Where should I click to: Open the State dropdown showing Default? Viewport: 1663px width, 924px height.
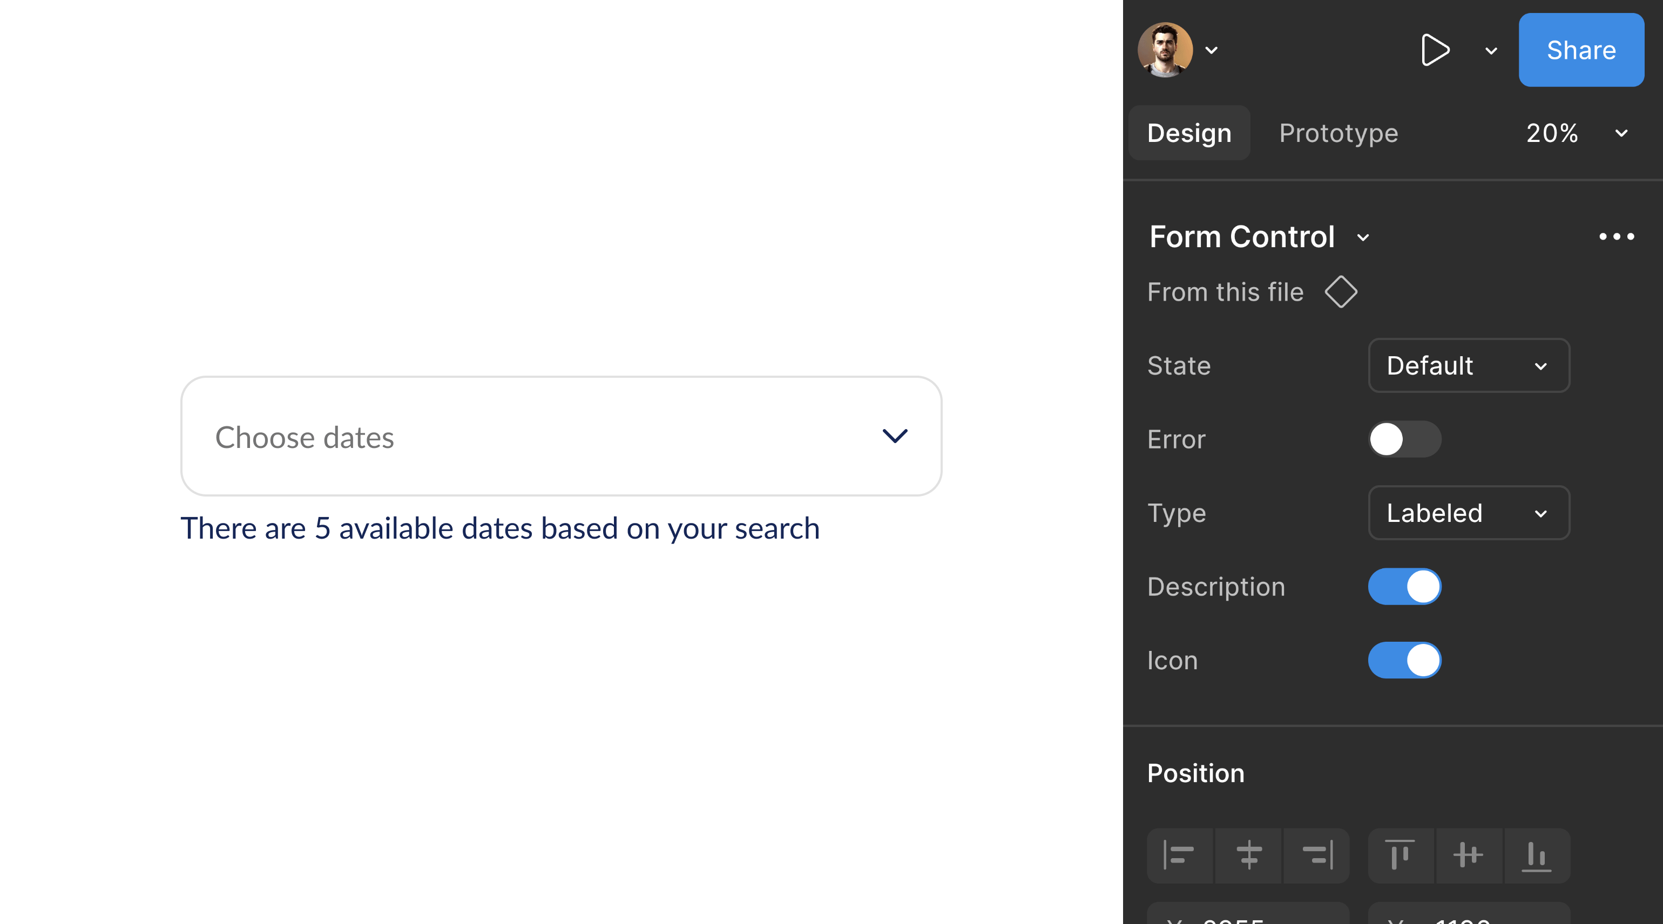pyautogui.click(x=1468, y=366)
